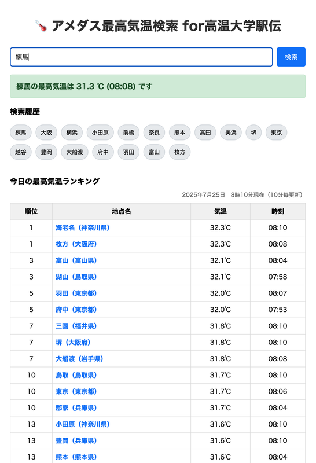The height and width of the screenshot is (463, 316).
Task: Choose the 越谷 history chip
Action: tap(21, 152)
